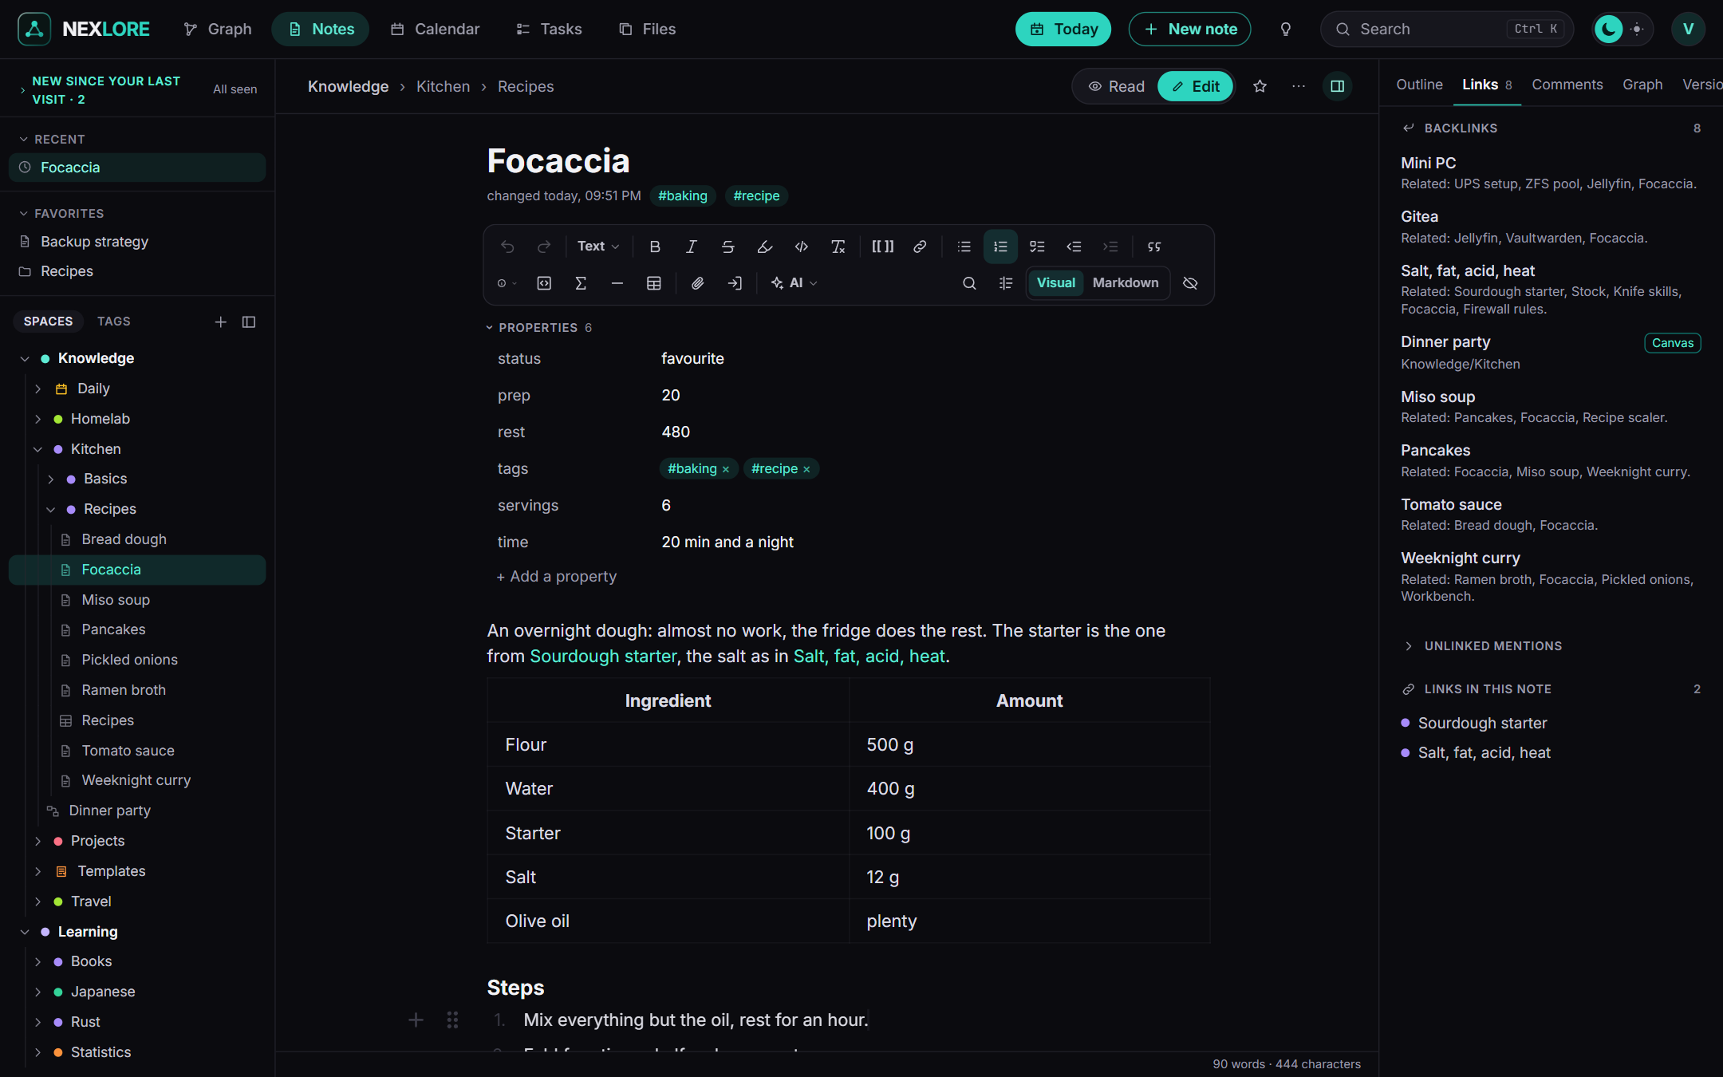
Task: Open find in note search icon
Action: tap(969, 283)
